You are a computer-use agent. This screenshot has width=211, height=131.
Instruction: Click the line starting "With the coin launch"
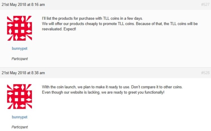(112, 87)
